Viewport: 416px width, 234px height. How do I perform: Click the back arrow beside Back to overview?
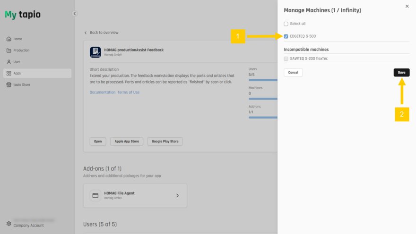tap(86, 33)
